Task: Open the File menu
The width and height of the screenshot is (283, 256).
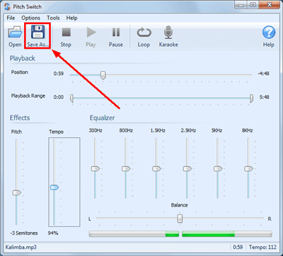Action: point(11,18)
